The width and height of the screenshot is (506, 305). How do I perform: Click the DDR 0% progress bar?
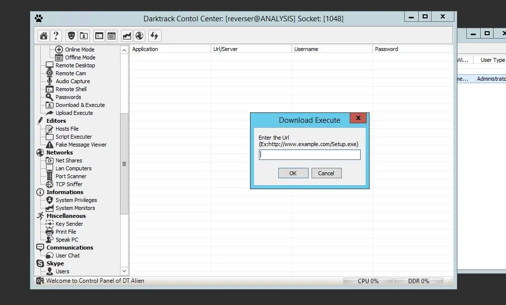point(419,281)
